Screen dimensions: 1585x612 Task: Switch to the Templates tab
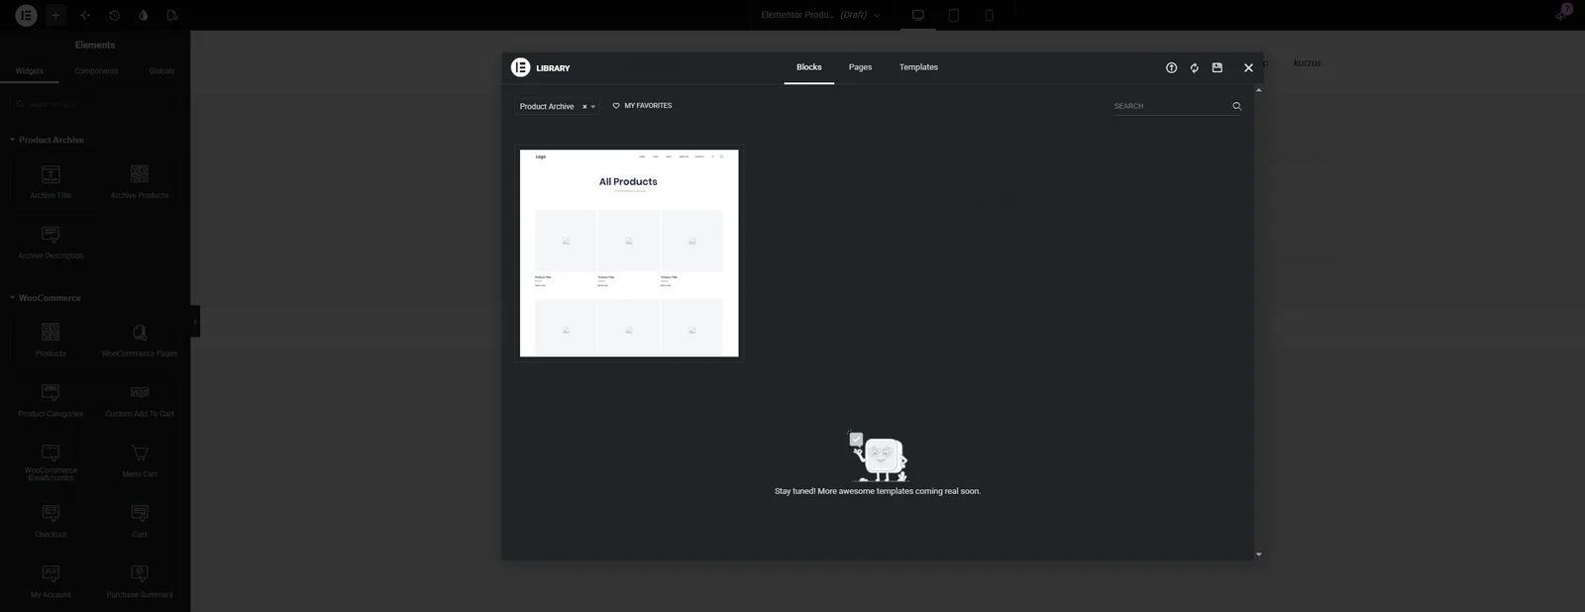tap(918, 67)
